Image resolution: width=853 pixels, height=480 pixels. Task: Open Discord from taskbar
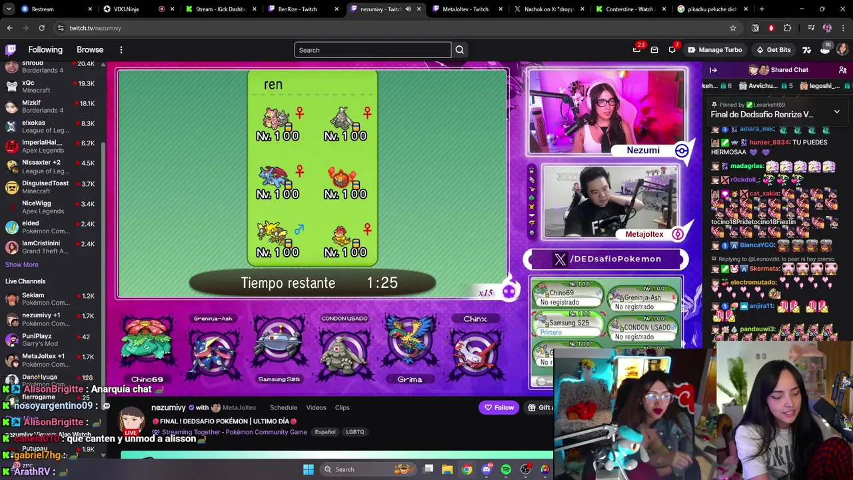[x=486, y=469]
